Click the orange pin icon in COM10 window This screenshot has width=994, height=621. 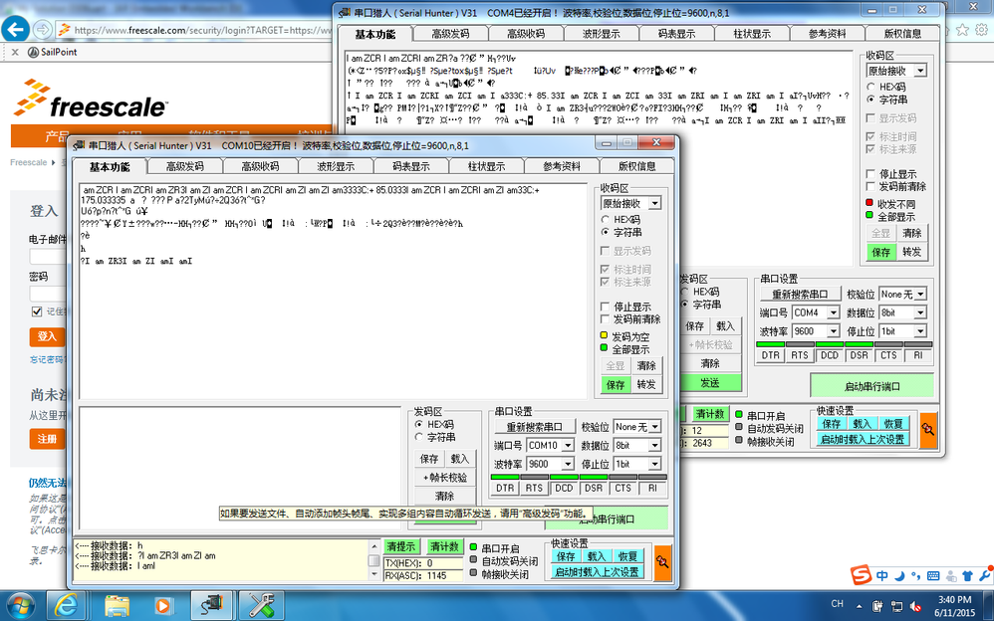pyautogui.click(x=662, y=562)
